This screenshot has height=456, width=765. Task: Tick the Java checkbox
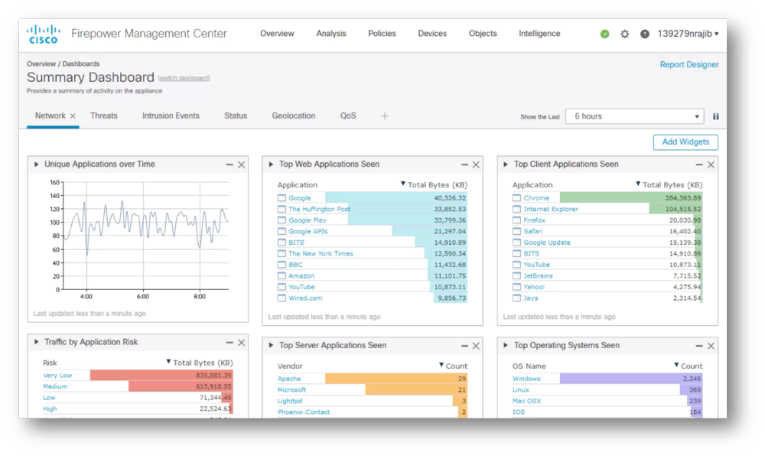(516, 298)
